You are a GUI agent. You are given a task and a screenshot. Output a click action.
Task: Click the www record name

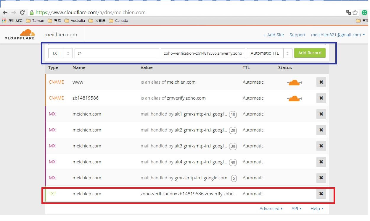click(78, 82)
